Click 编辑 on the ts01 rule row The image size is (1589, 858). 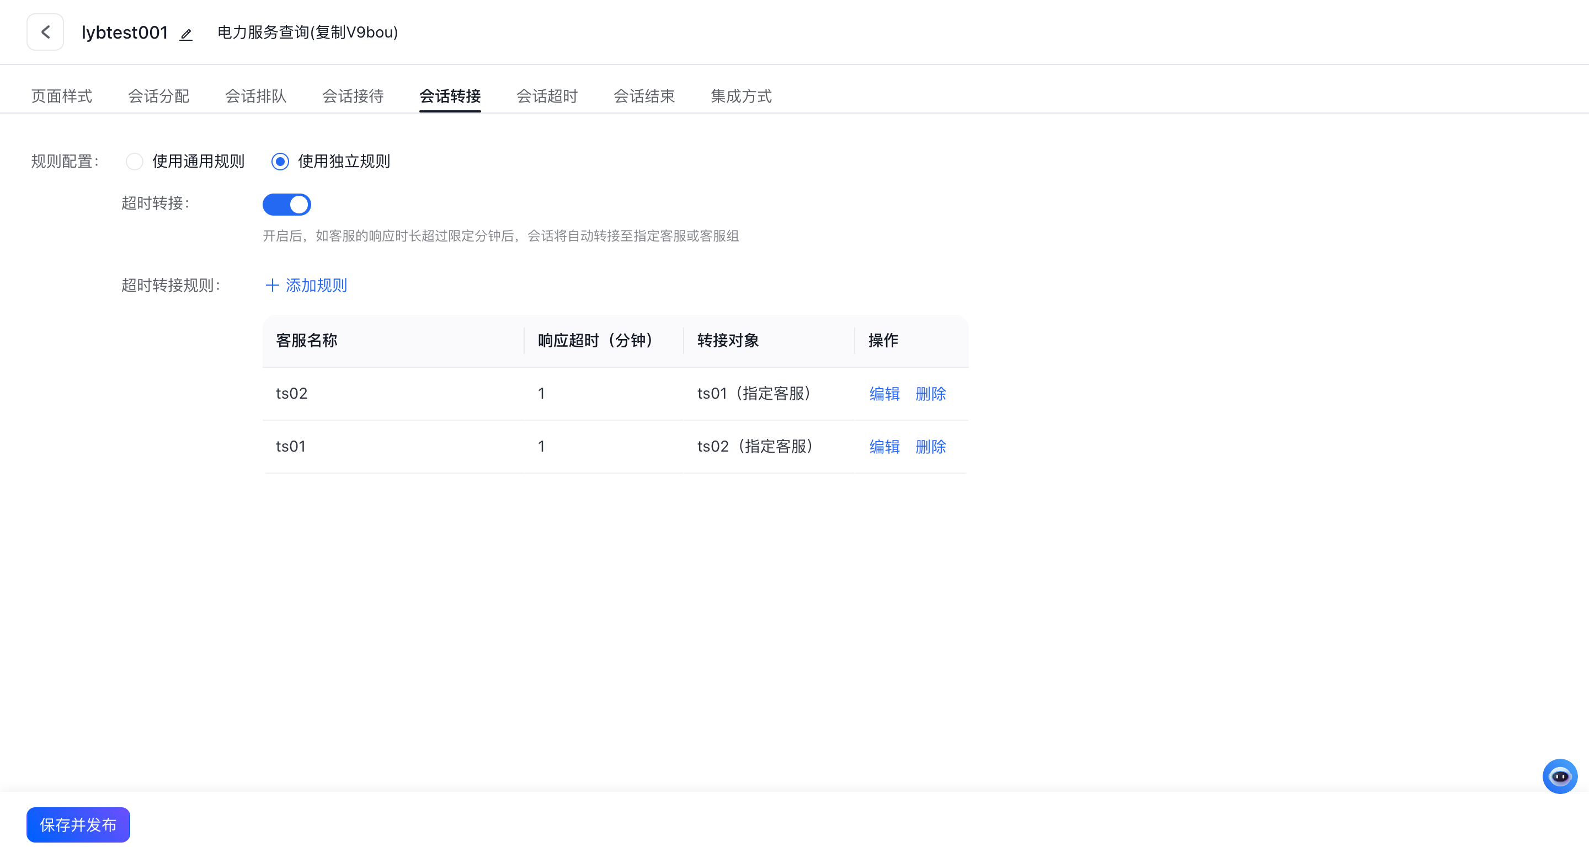click(884, 446)
